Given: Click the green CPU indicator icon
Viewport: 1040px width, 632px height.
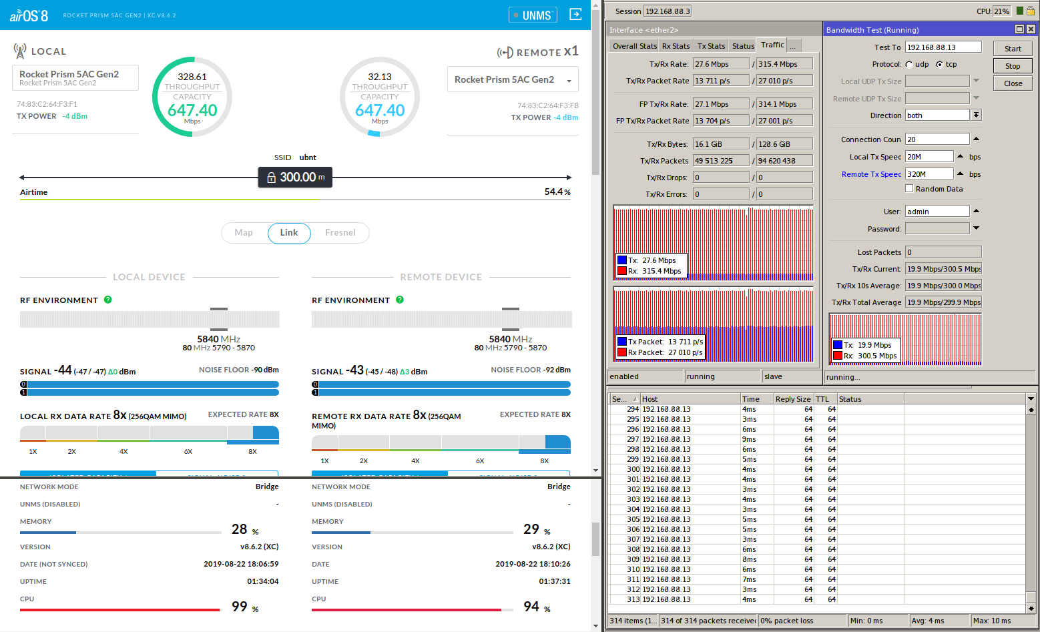Looking at the screenshot, I should coord(1020,11).
